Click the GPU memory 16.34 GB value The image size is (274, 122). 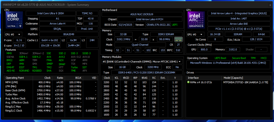tap(215, 34)
